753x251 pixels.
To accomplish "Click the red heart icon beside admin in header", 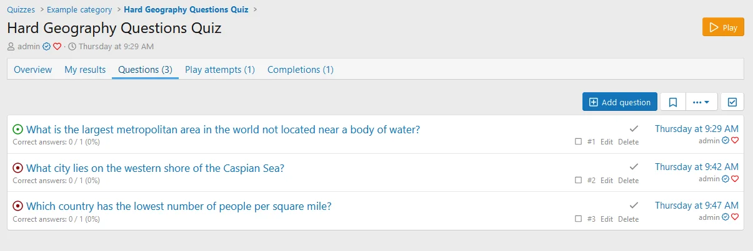I will pos(57,47).
